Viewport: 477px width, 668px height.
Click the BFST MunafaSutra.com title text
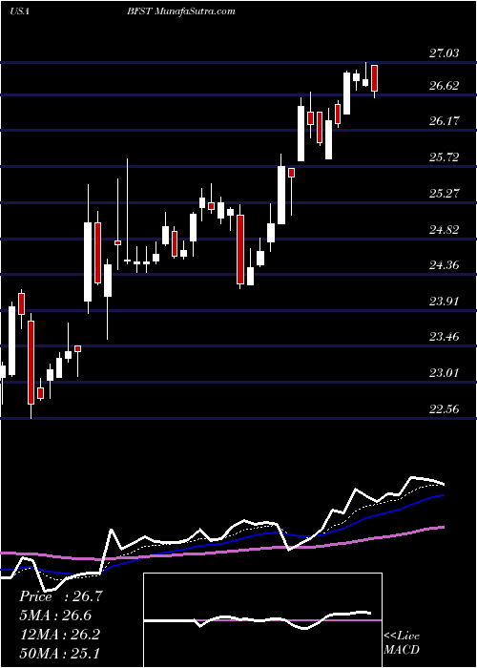click(x=180, y=11)
